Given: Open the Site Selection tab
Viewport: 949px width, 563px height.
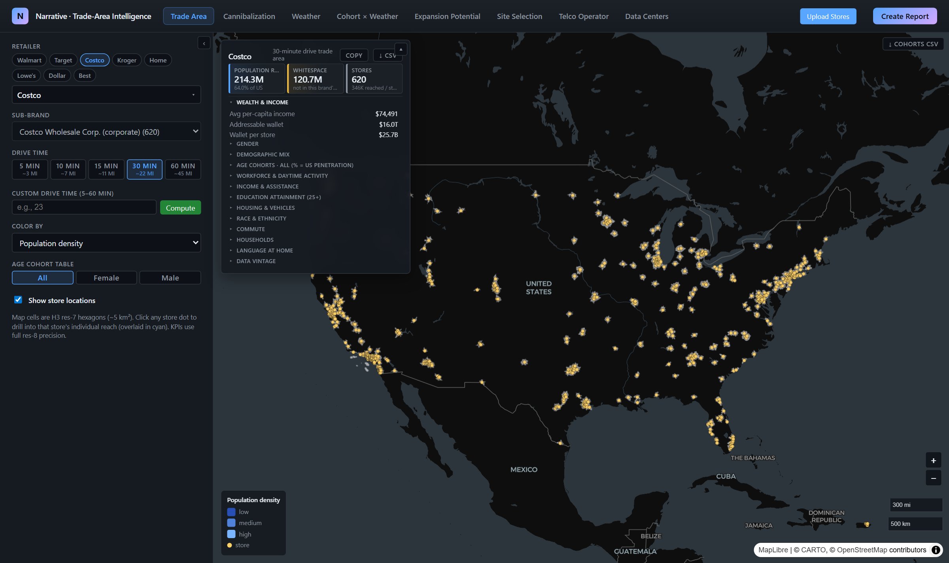Looking at the screenshot, I should [520, 16].
